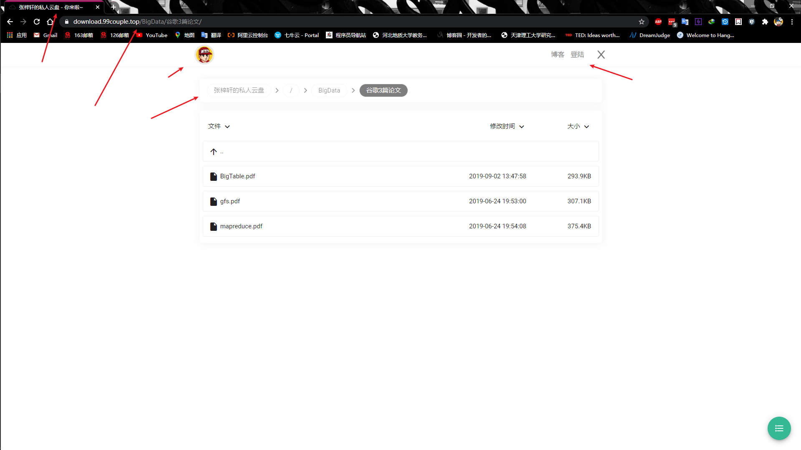Viewport: 801px width, 450px height.
Task: Open the 天津理工大学研究 bookmark
Action: (x=529, y=35)
